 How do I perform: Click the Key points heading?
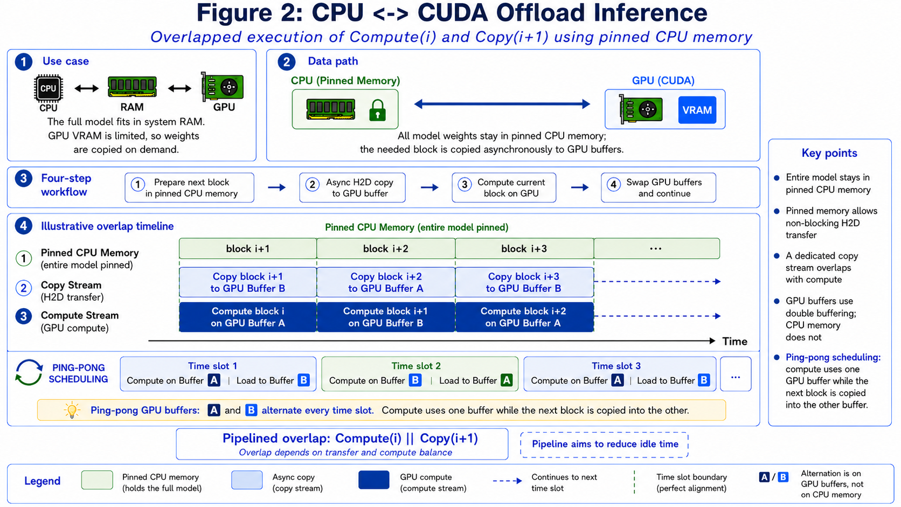(829, 153)
